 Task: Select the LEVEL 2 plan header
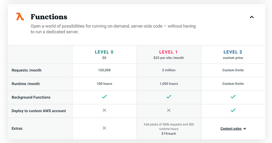233,52
